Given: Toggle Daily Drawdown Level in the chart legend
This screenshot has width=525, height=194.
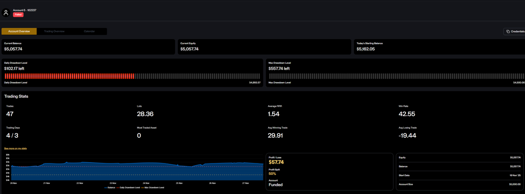Looking at the screenshot, I should (128, 187).
